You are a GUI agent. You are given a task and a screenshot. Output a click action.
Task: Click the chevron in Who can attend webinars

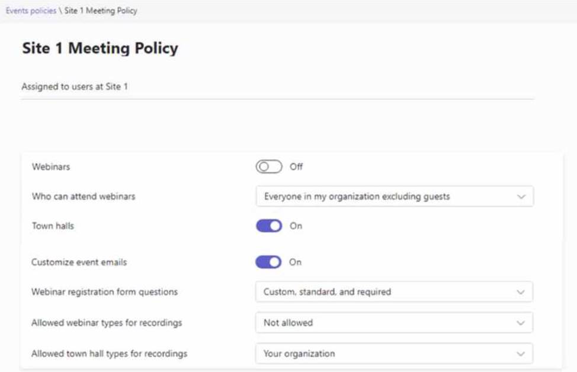(x=521, y=197)
